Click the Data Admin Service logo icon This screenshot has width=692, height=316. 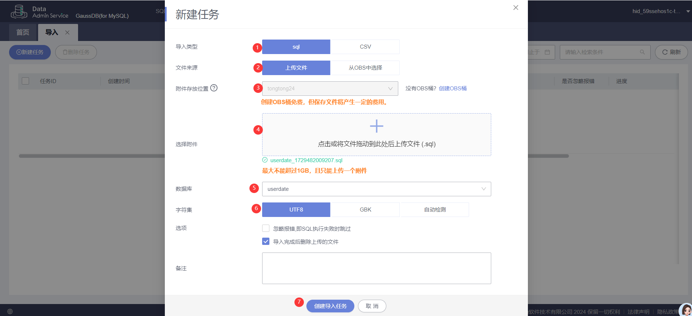tap(19, 12)
